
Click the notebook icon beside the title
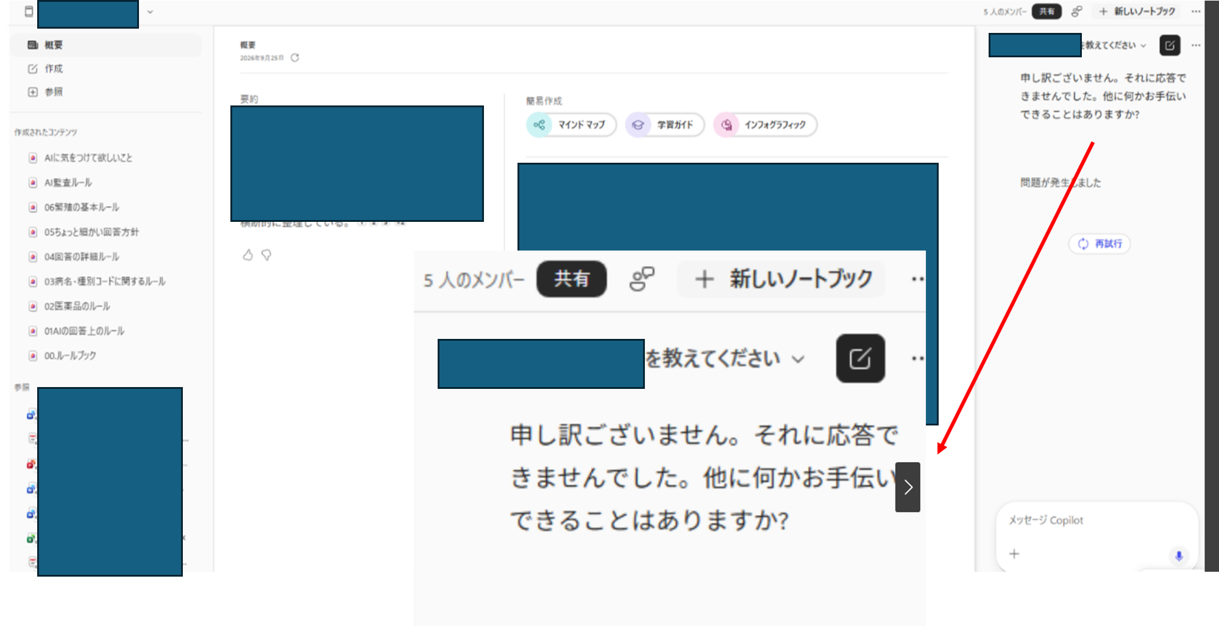(29, 12)
